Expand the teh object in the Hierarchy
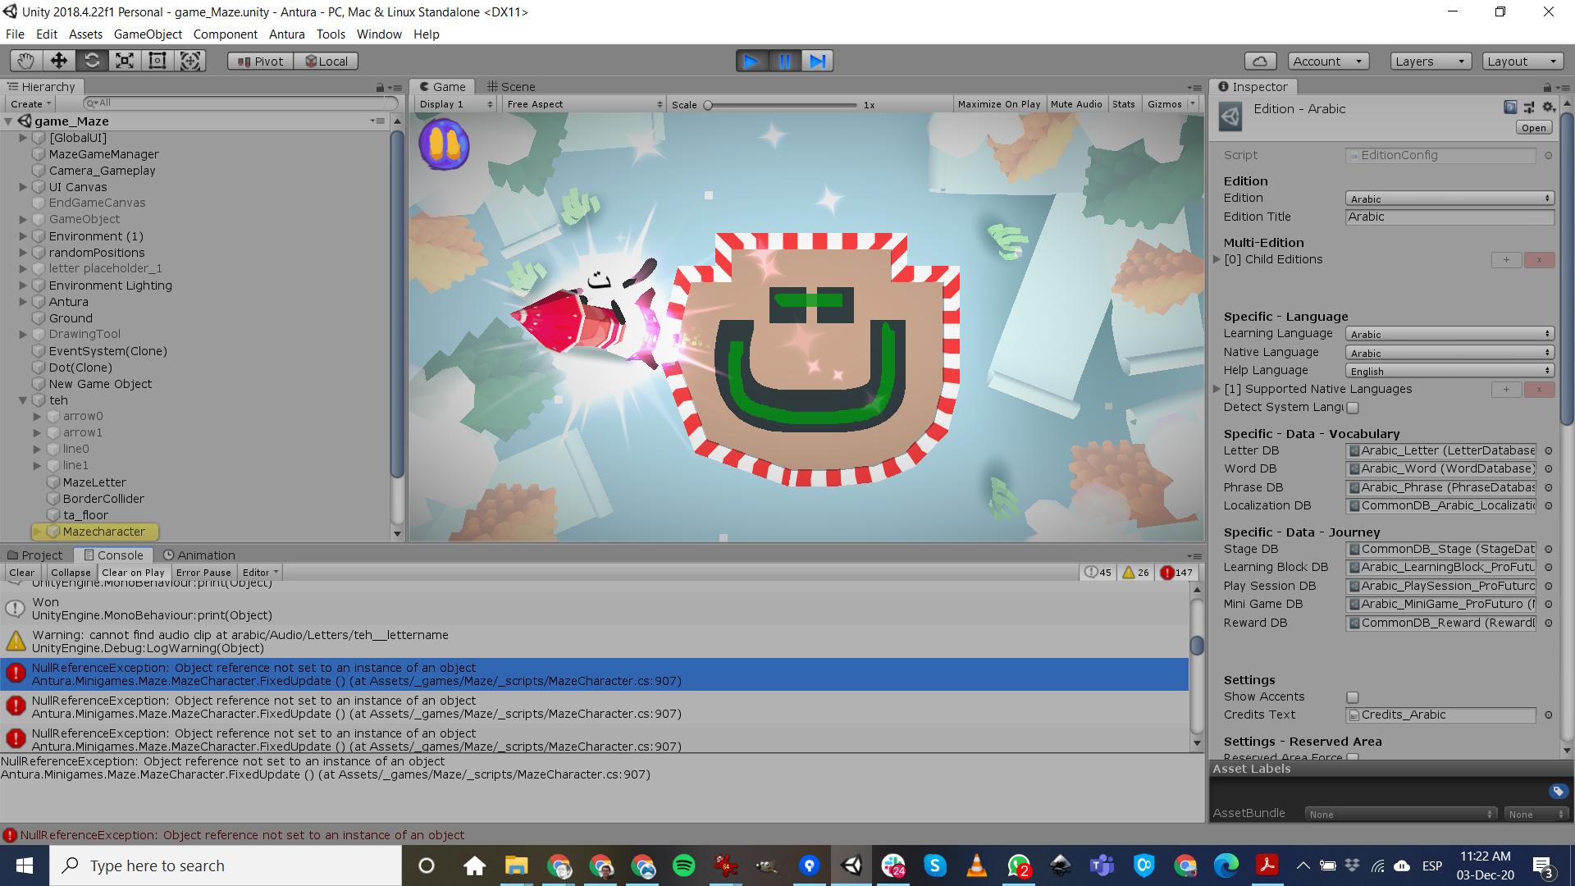The height and width of the screenshot is (886, 1575). coord(22,400)
